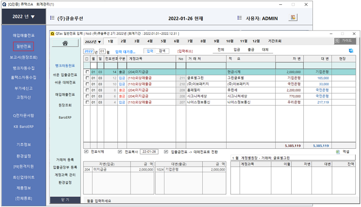Viewport: 361px width, 207px height.
Task: Open 기초정보 in main sidebar
Action: coord(23,144)
